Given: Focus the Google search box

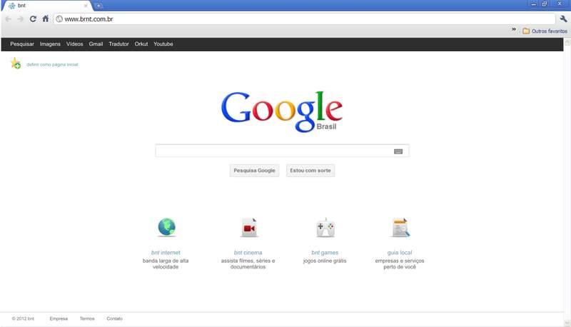Looking at the screenshot, I should 282,151.
